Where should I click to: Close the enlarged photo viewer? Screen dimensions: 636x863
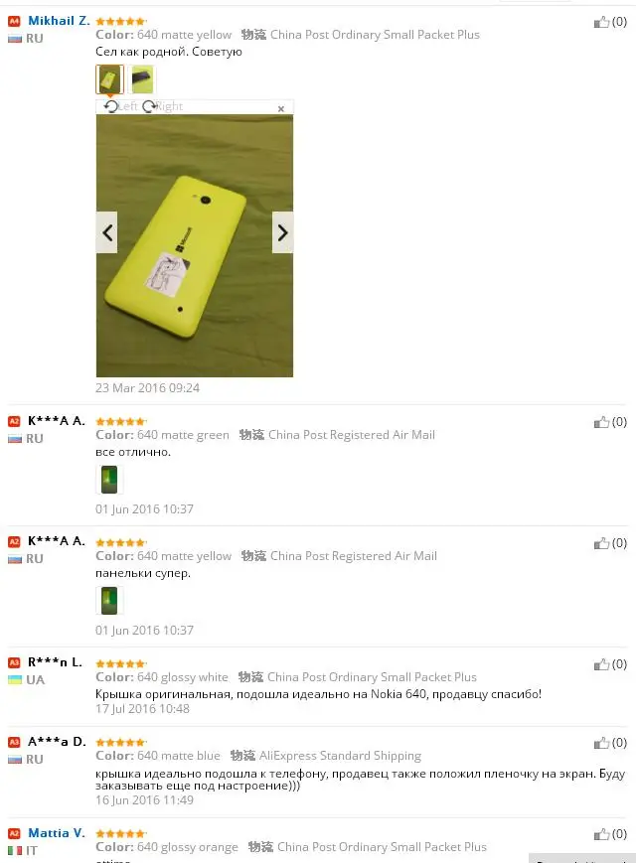(x=281, y=109)
